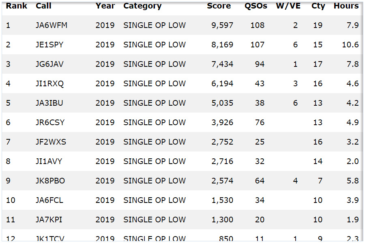Select the JE1SPY call sign
The image size is (365, 243).
tap(49, 45)
